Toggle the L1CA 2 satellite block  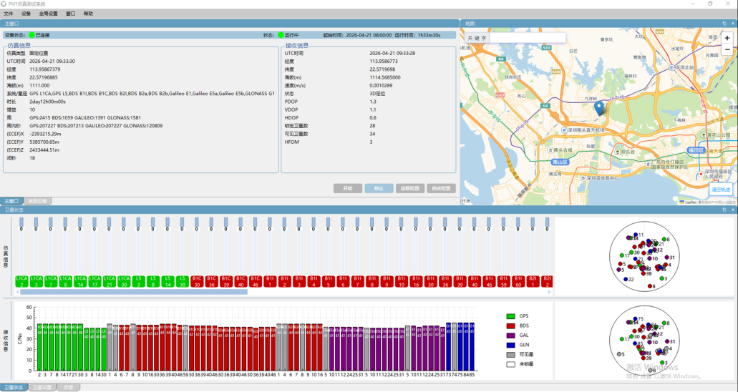(x=22, y=281)
